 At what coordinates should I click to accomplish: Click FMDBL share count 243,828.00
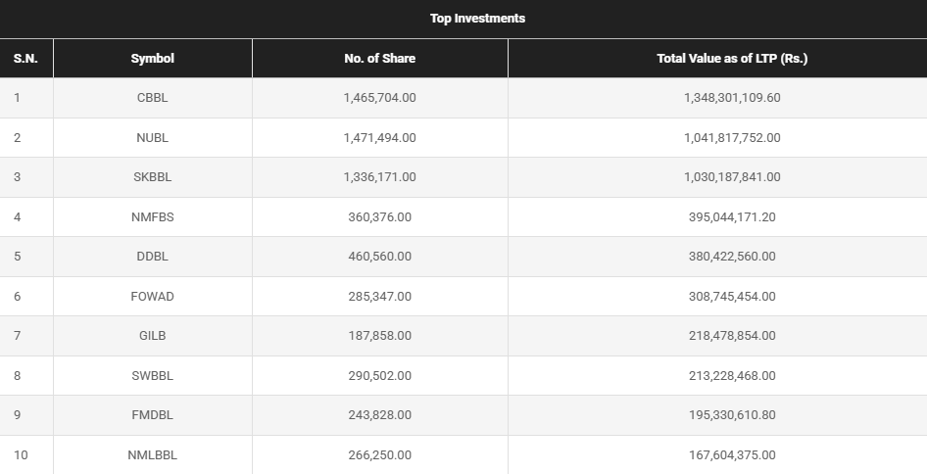pyautogui.click(x=379, y=415)
